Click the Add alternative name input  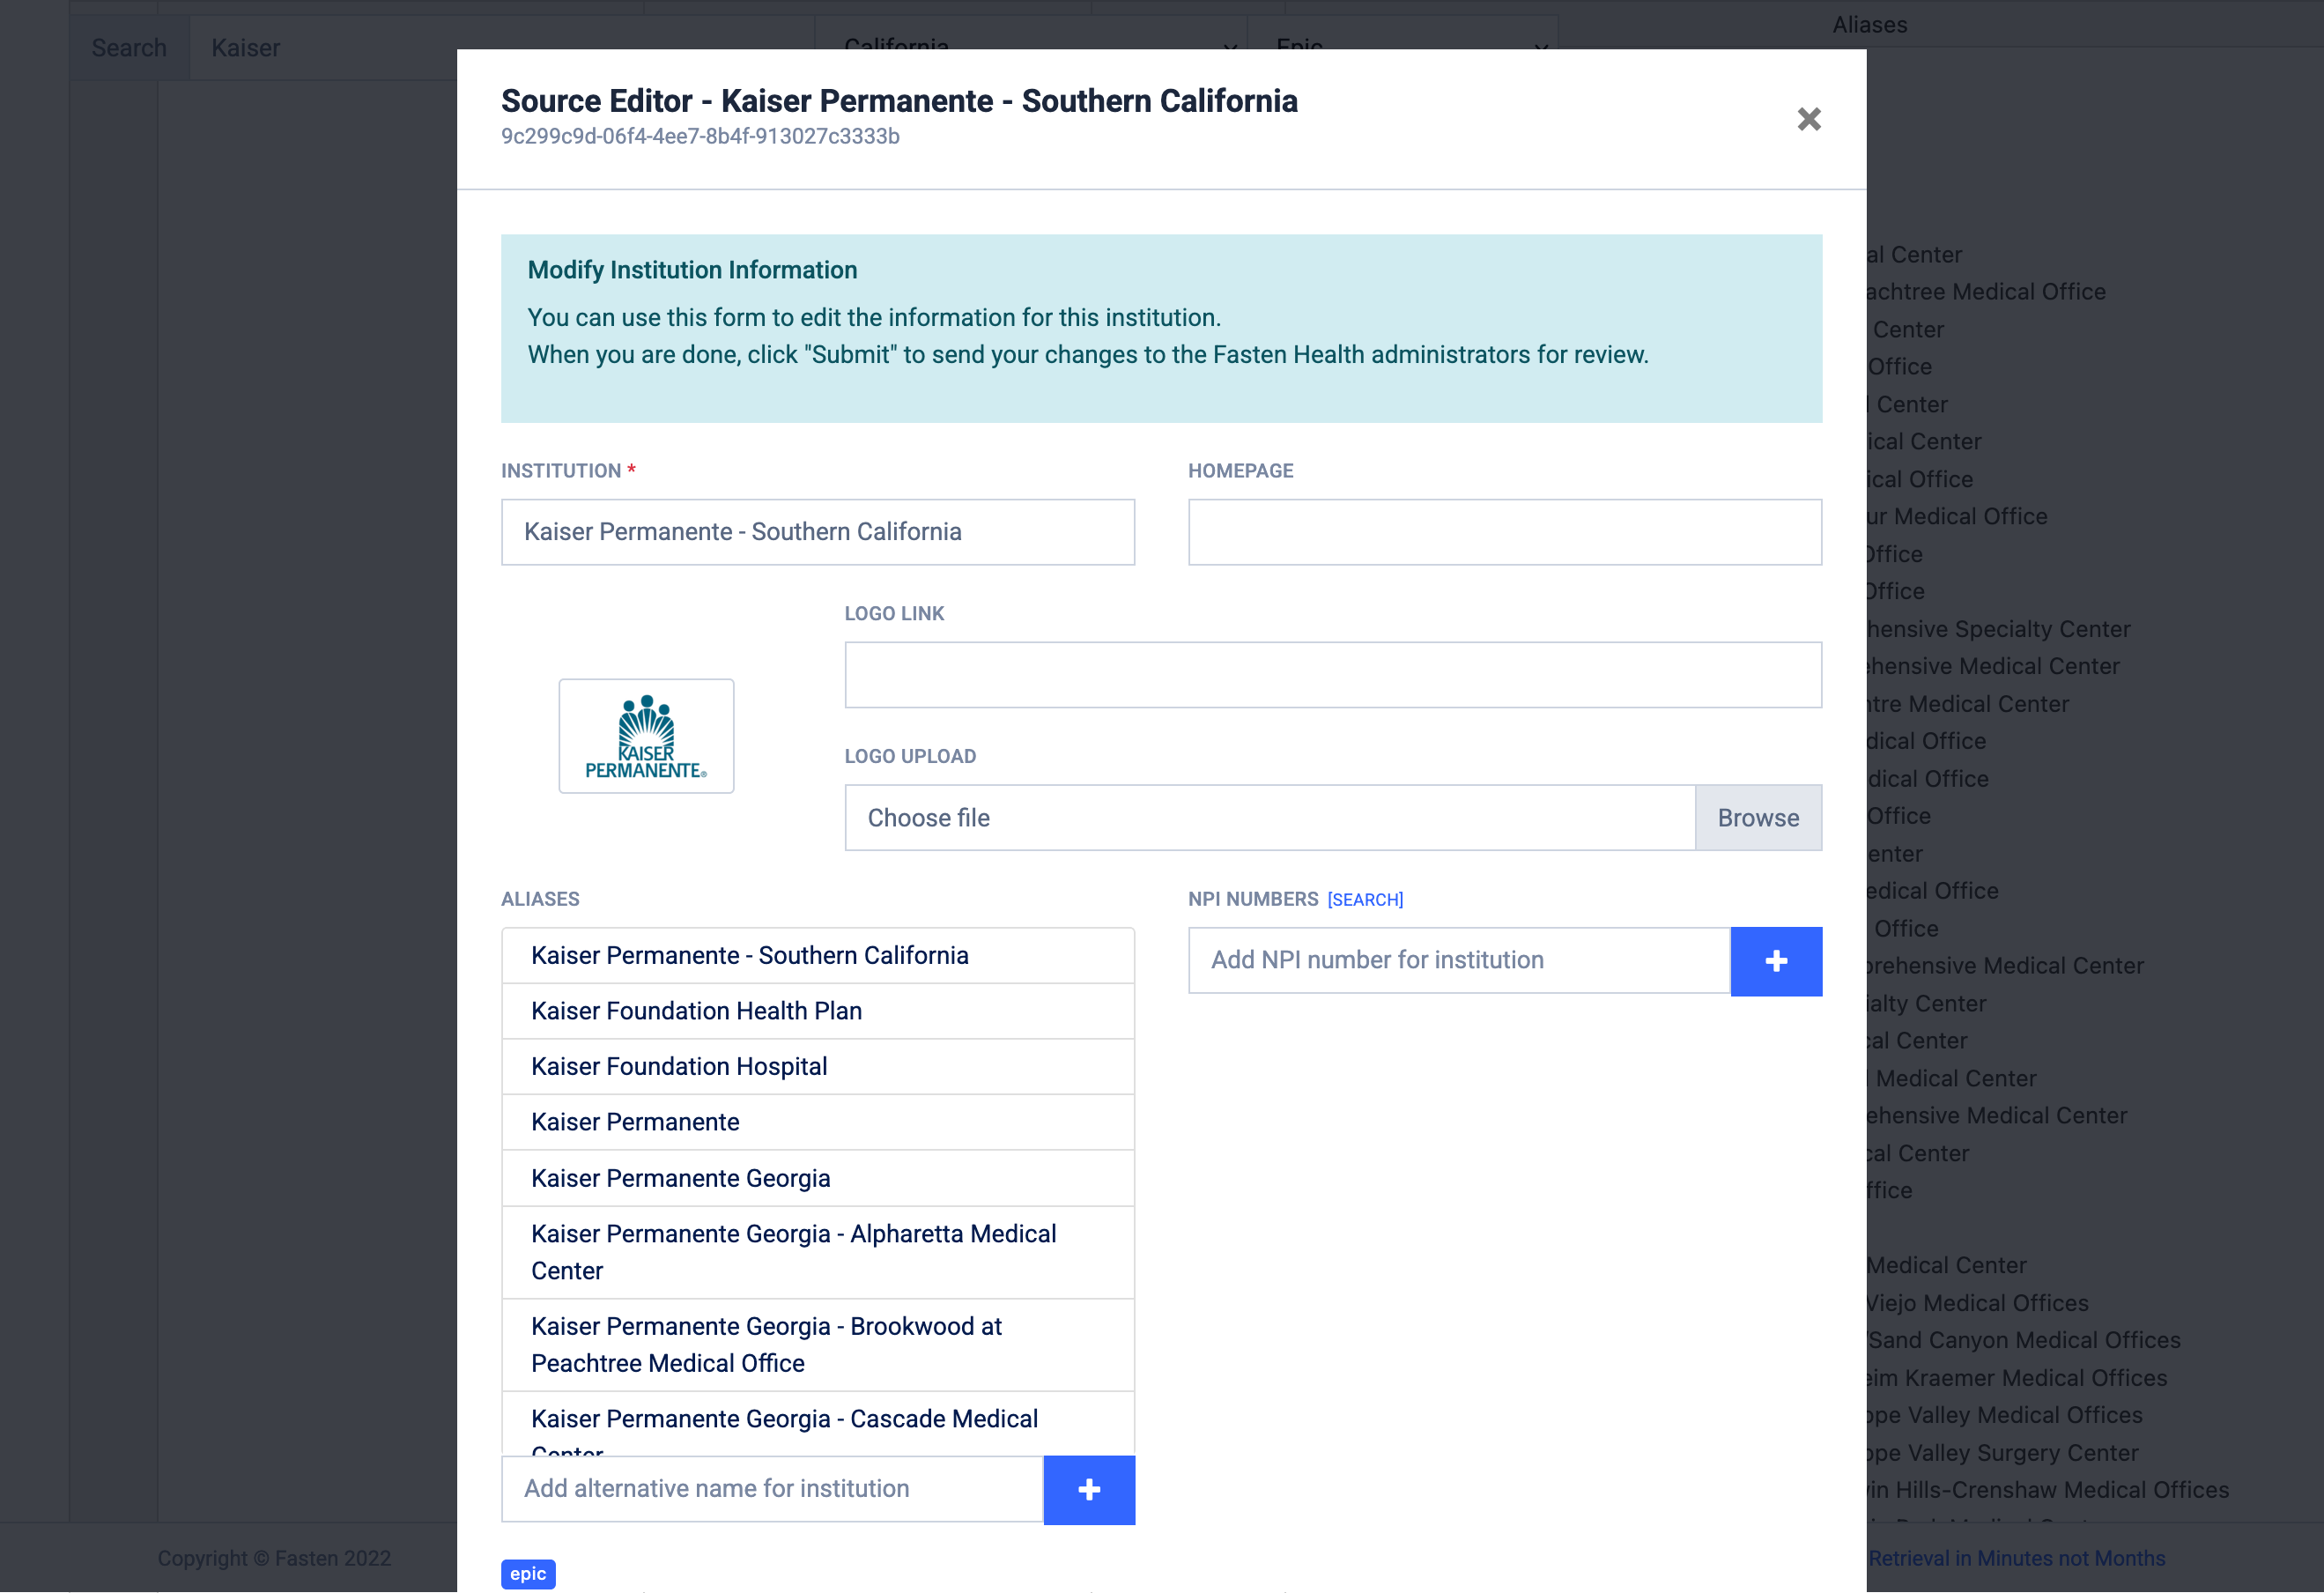770,1489
